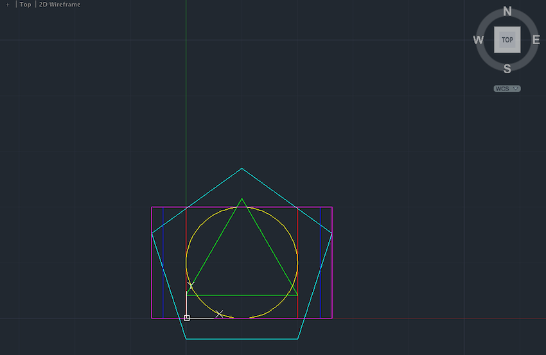Click the WCS dropdown arrow
The height and width of the screenshot is (355, 546).
(516, 89)
